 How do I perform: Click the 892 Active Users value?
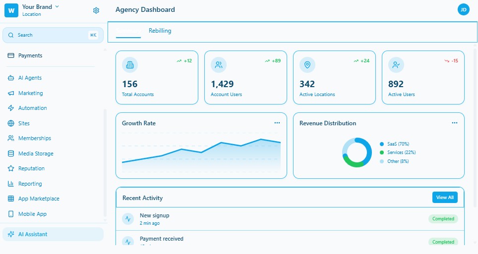click(396, 84)
